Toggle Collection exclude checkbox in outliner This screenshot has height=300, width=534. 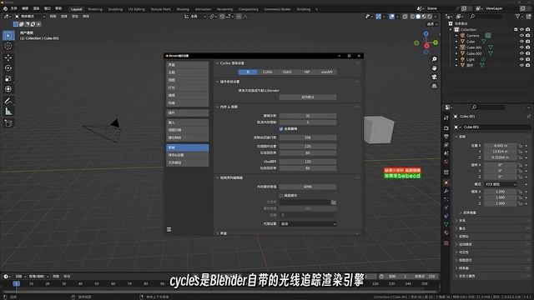(x=516, y=30)
